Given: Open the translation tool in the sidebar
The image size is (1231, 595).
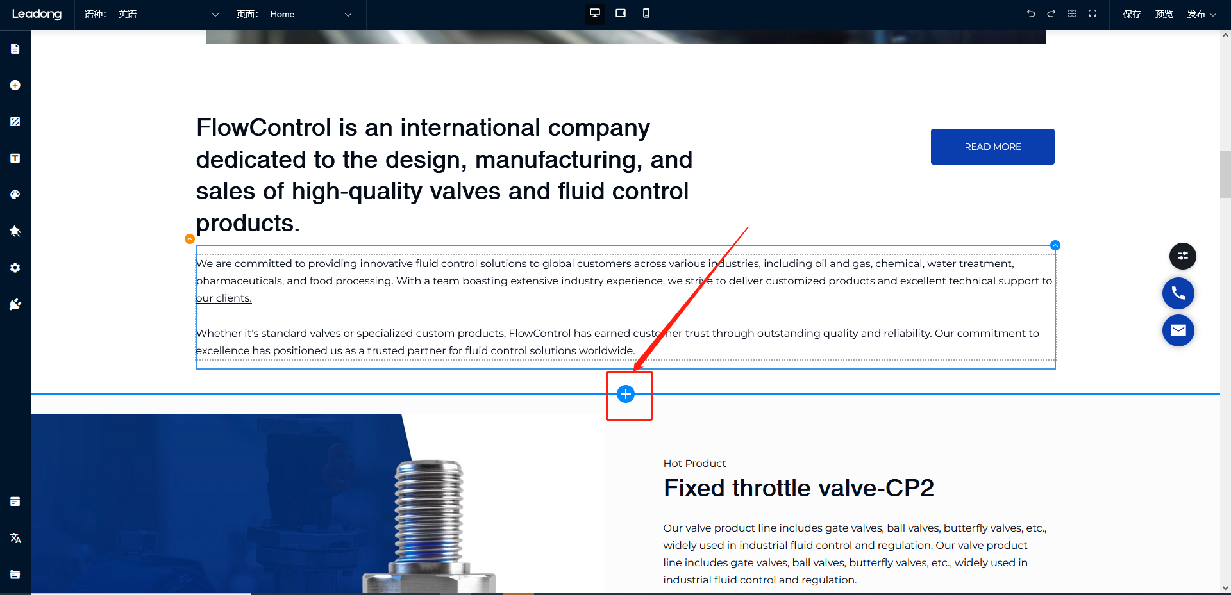Looking at the screenshot, I should pos(15,538).
